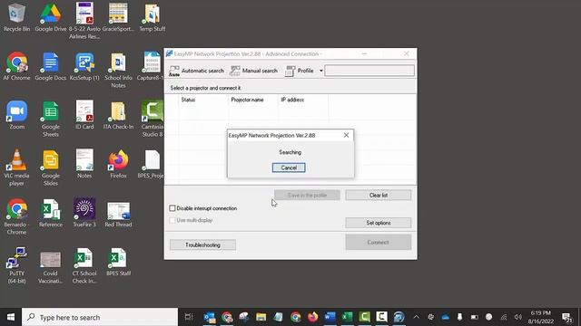Open the Capture8-1 desktop file
This screenshot has height=326, width=581.
(152, 66)
